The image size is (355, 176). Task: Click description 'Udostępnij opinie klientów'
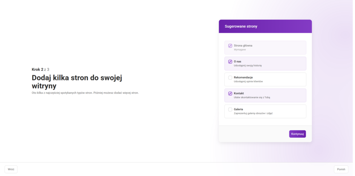coord(248,81)
